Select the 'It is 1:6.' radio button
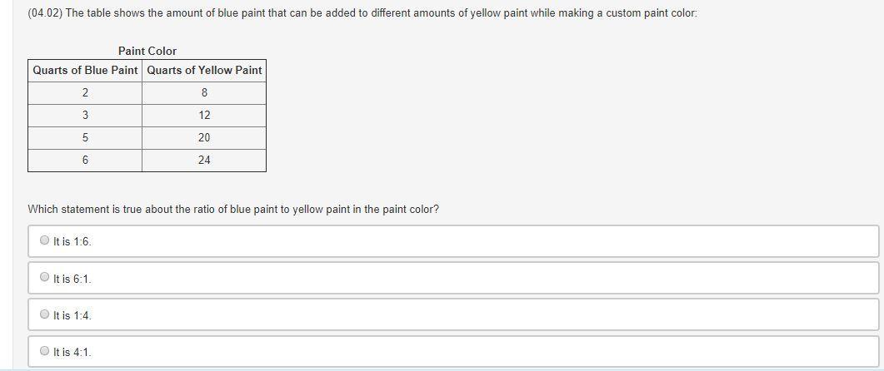 click(x=44, y=240)
